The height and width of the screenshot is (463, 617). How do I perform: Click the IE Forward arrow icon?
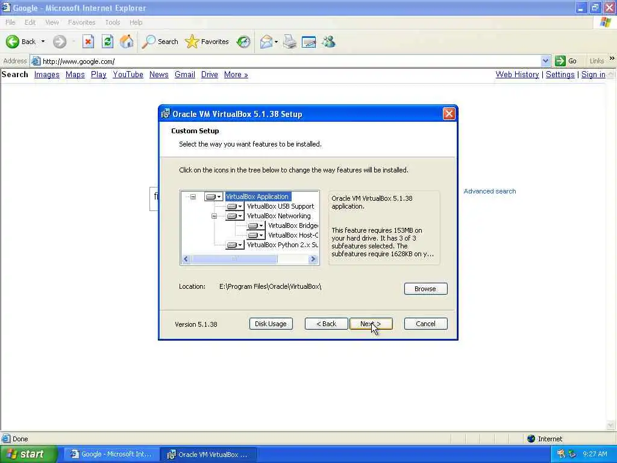60,42
